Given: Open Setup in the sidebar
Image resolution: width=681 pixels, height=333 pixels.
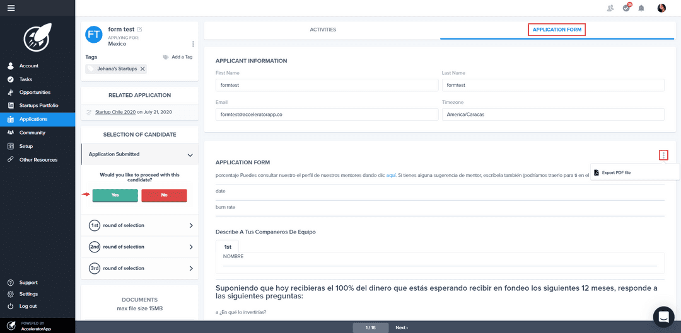Looking at the screenshot, I should tap(26, 146).
